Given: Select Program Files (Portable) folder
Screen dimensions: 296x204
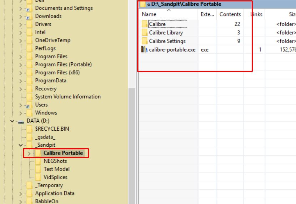Looking at the screenshot, I should pyautogui.click(x=64, y=64).
